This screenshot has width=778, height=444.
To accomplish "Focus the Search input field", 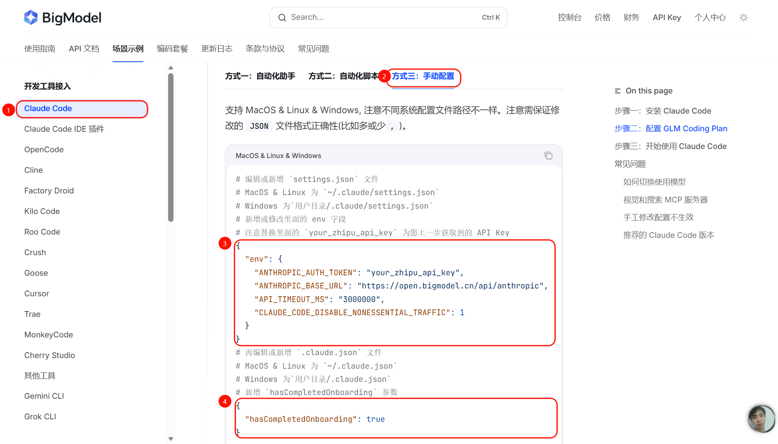I will point(388,17).
